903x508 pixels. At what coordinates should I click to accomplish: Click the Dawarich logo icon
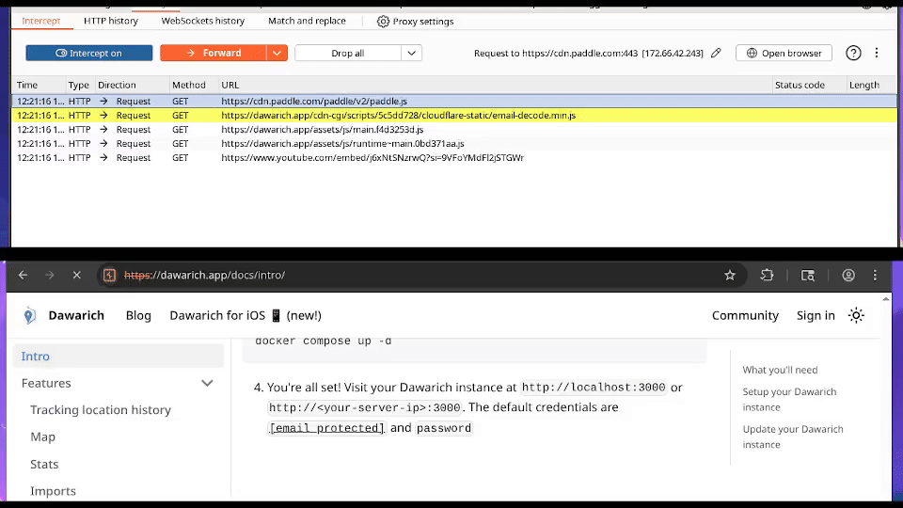[29, 316]
